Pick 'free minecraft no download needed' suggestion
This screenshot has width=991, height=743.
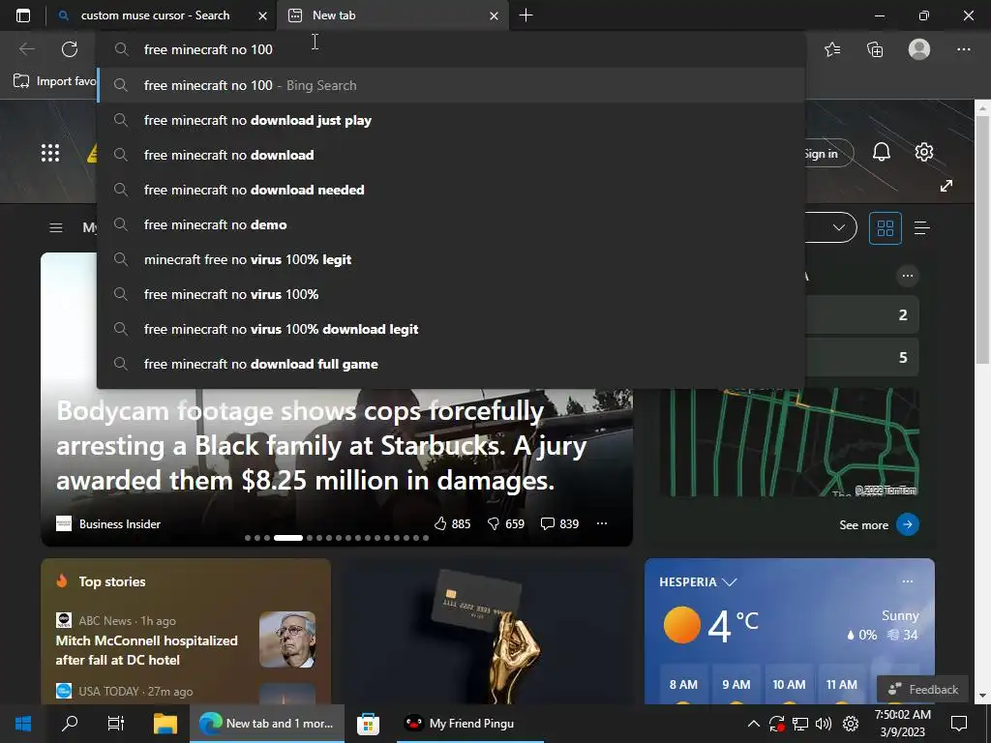pos(451,190)
